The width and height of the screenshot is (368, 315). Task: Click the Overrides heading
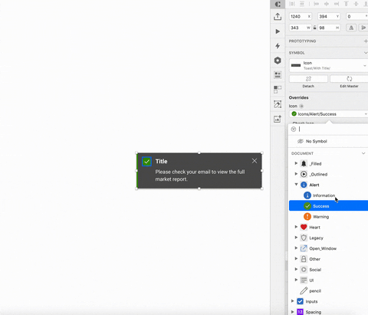click(298, 97)
